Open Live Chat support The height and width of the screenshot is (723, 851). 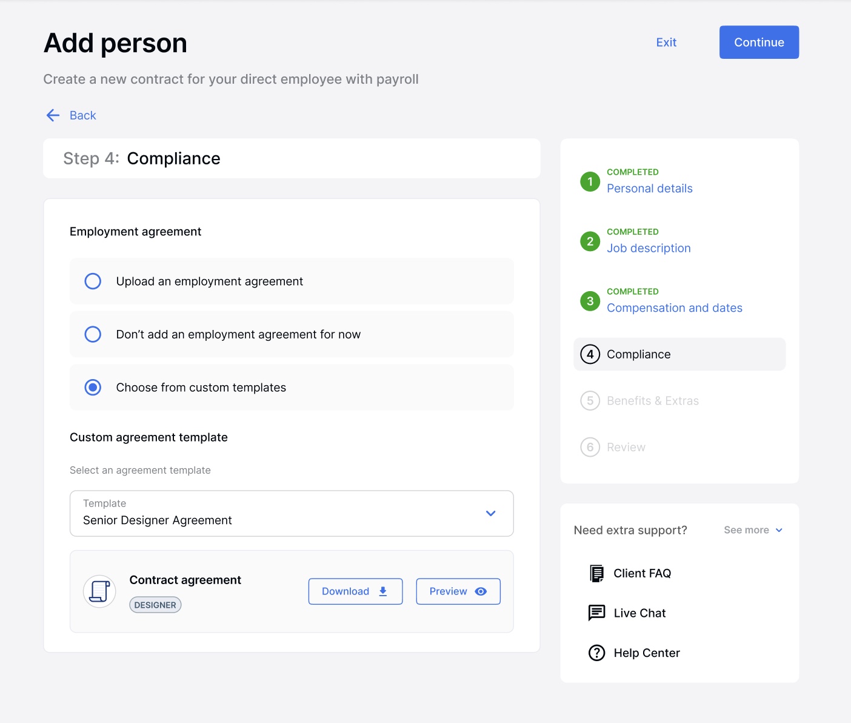639,613
